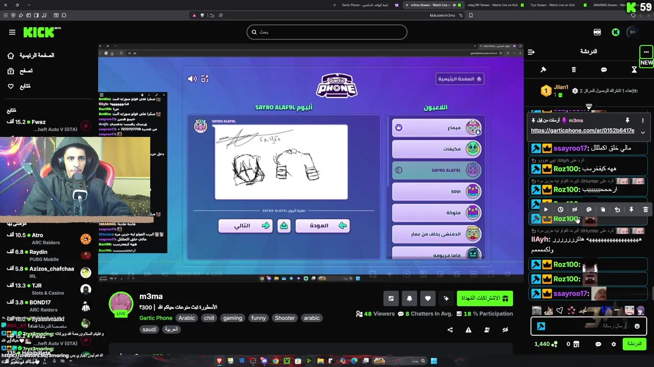Click the report warning triangle icon
Screen dimensions: 654x367
click(x=469, y=330)
